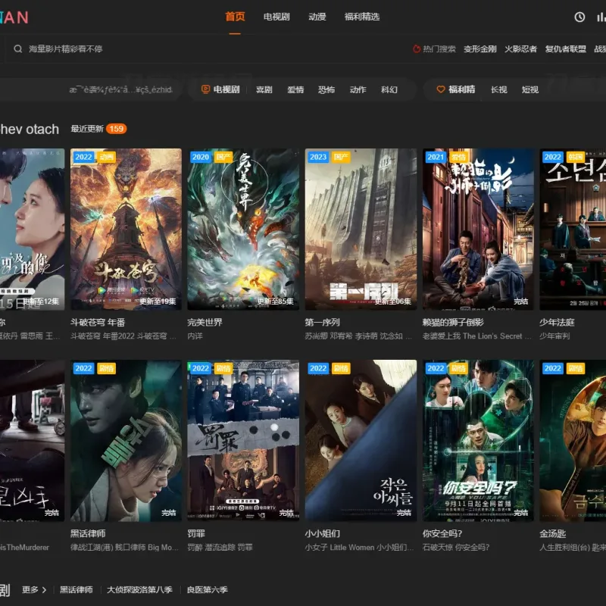The image size is (606, 606).
Task: Search hot keyword 变形金刚
Action: (480, 49)
